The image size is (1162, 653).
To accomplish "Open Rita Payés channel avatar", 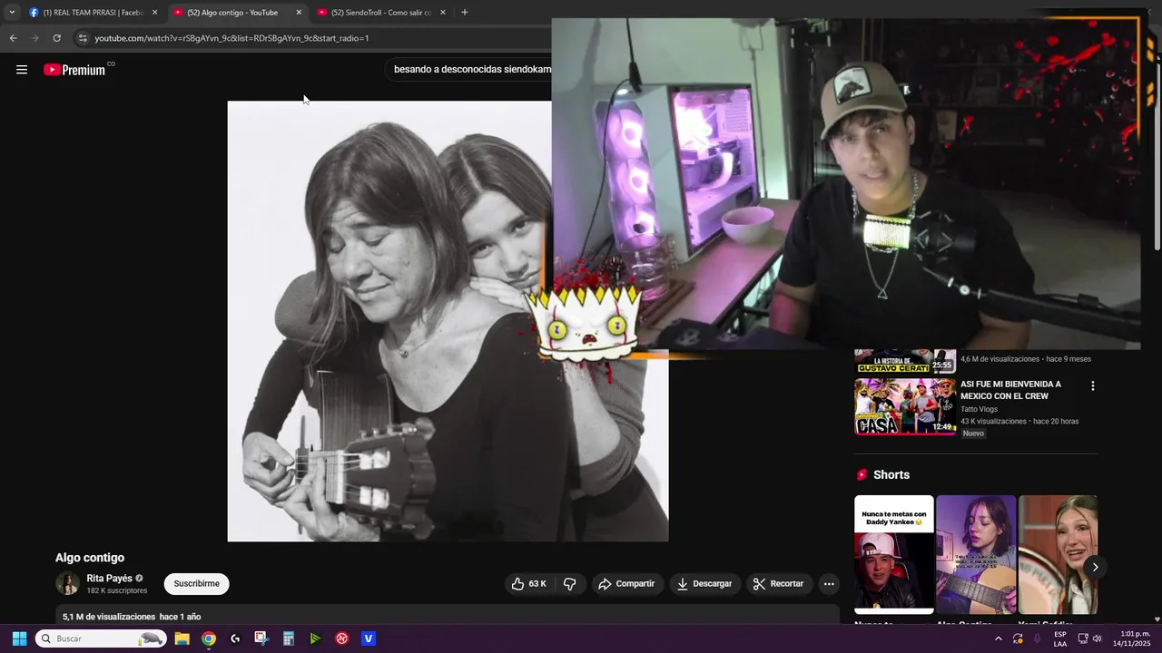I will point(67,584).
